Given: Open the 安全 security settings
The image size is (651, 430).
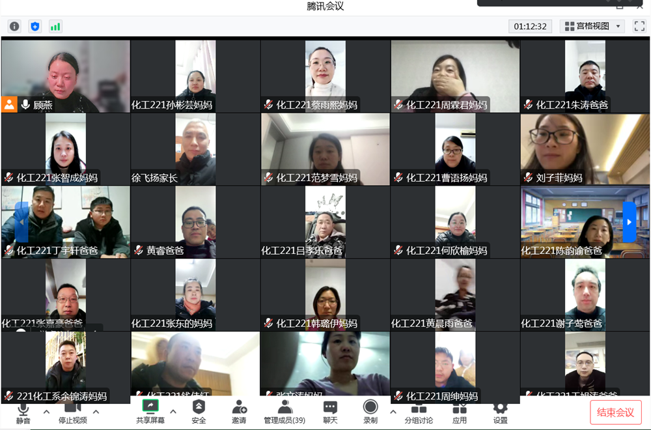Looking at the screenshot, I should tap(199, 412).
